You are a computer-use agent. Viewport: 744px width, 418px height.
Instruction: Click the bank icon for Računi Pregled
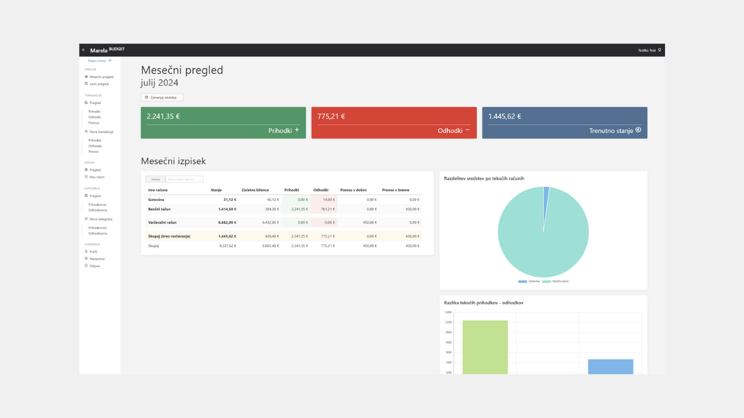pyautogui.click(x=86, y=170)
